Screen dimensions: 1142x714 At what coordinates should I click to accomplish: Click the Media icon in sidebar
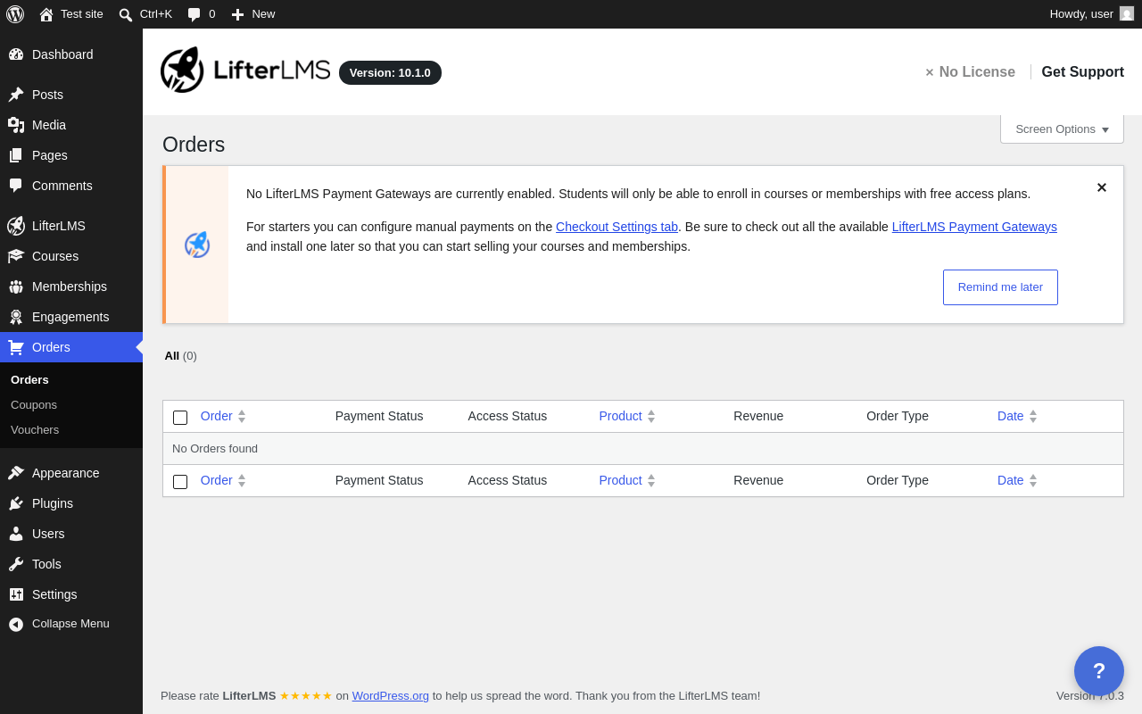click(x=16, y=125)
